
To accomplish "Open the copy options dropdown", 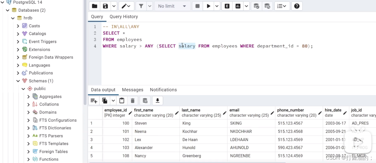I will [113, 101].
